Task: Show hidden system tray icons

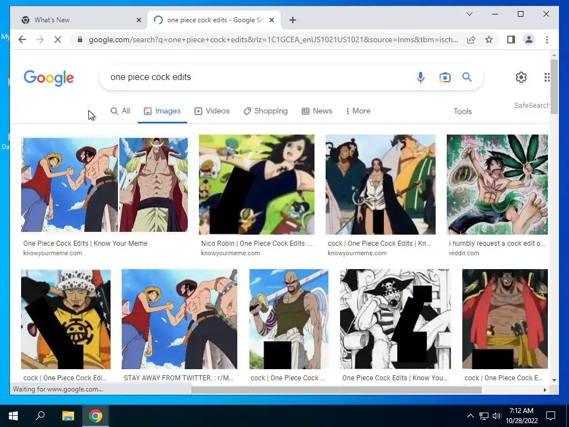Action: point(470,416)
